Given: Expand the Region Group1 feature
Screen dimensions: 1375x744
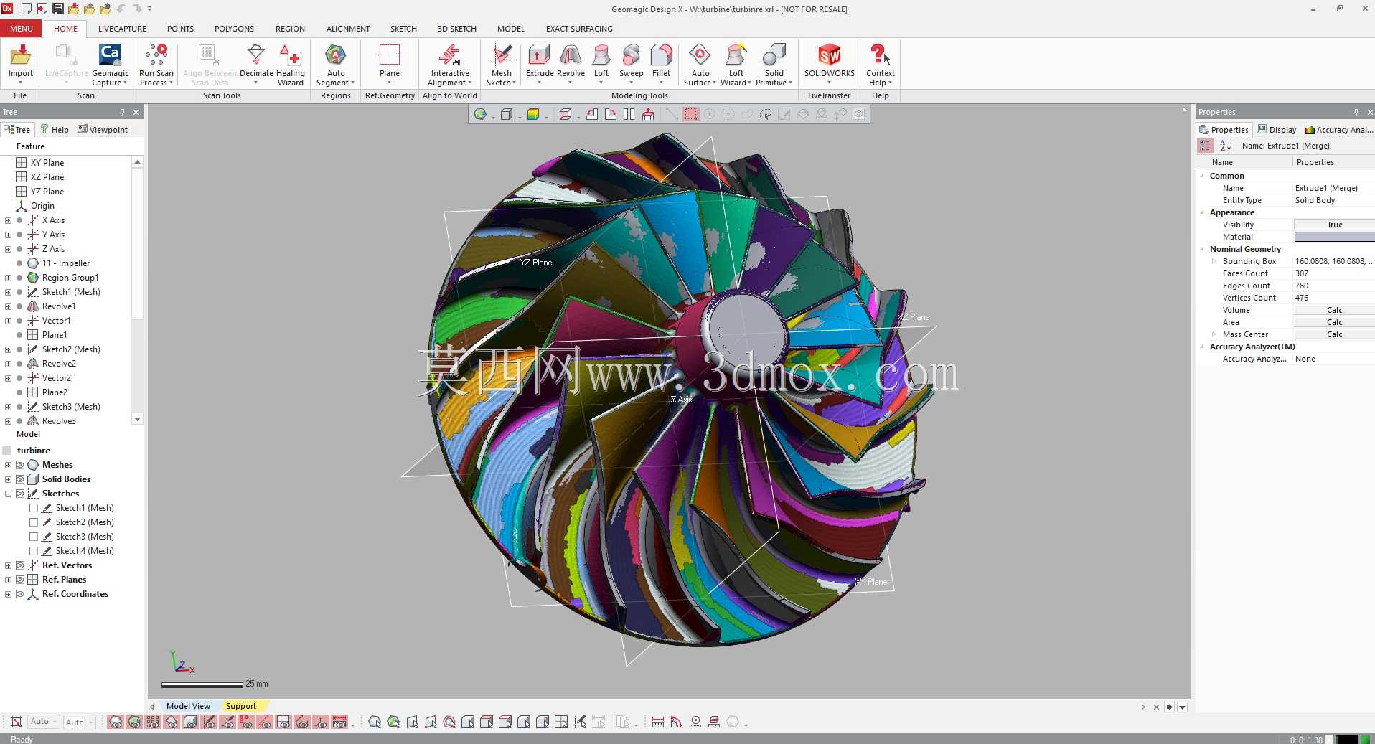Looking at the screenshot, I should 8,278.
